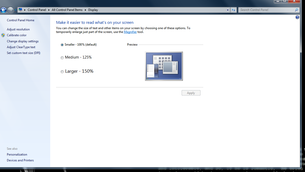Screen dimensions: 305x172
Task: Open the Magnifier tool link
Action: (x=130, y=32)
